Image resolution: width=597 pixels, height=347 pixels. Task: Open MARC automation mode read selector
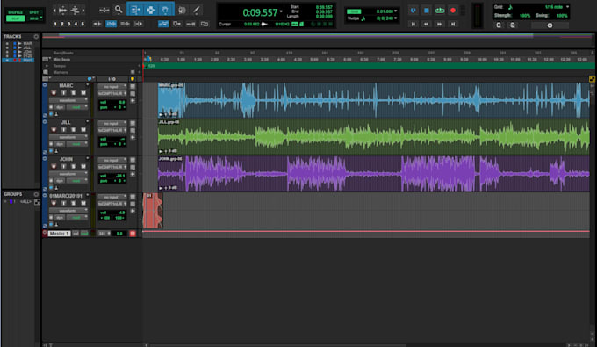[x=77, y=107]
